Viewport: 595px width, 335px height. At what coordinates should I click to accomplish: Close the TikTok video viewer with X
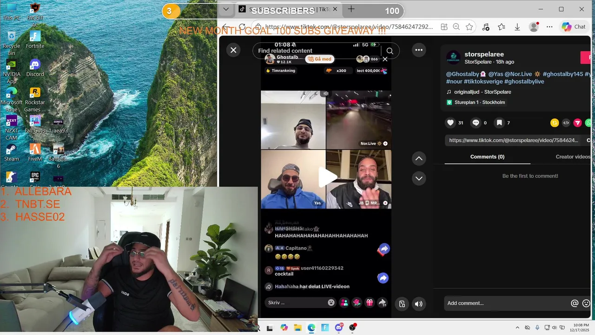[233, 50]
